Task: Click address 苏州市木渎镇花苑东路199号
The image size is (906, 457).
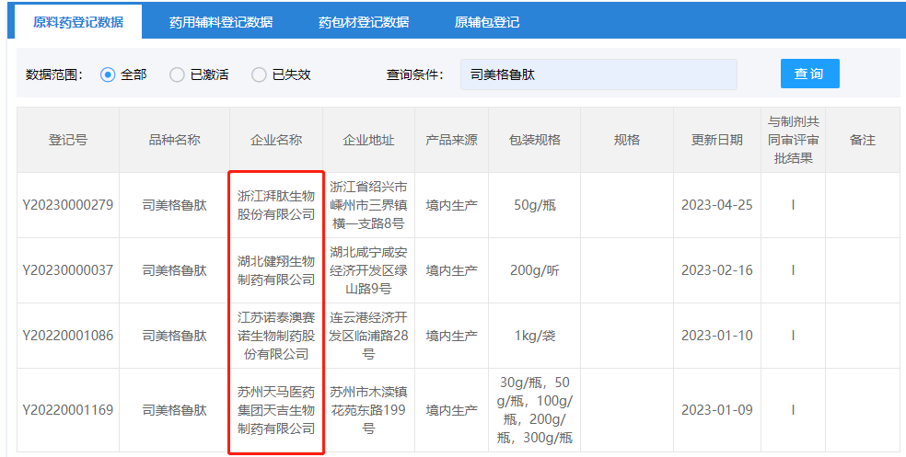Action: 368,410
